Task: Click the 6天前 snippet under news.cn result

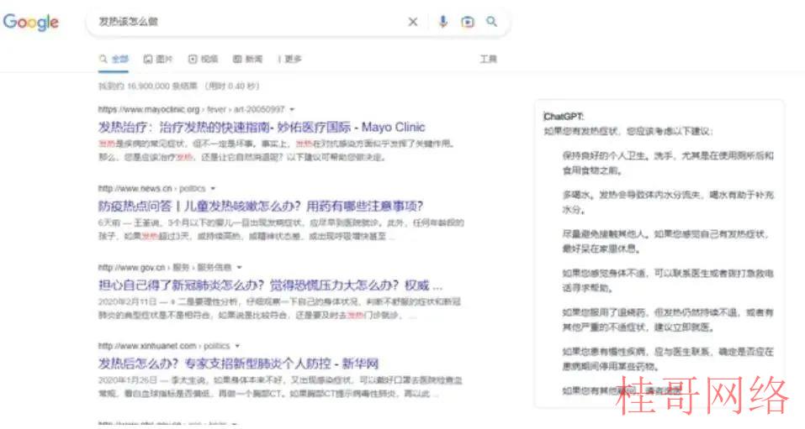Action: point(281,229)
